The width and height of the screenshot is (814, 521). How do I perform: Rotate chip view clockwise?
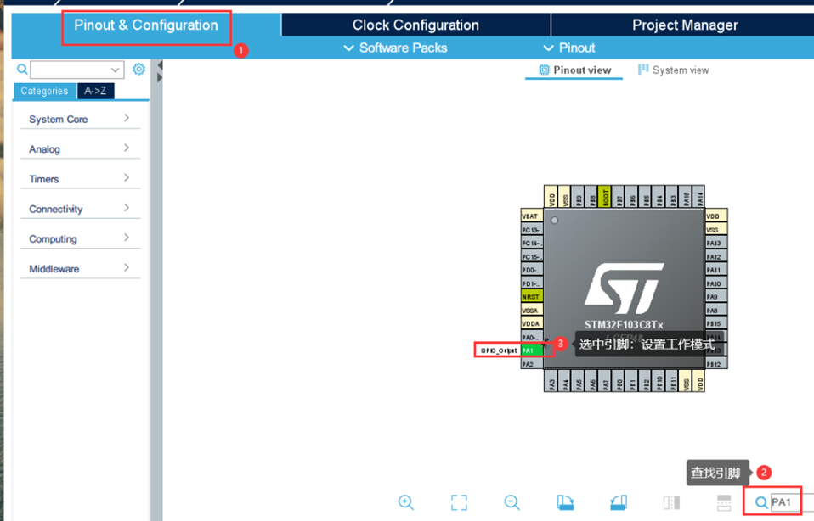pos(565,502)
